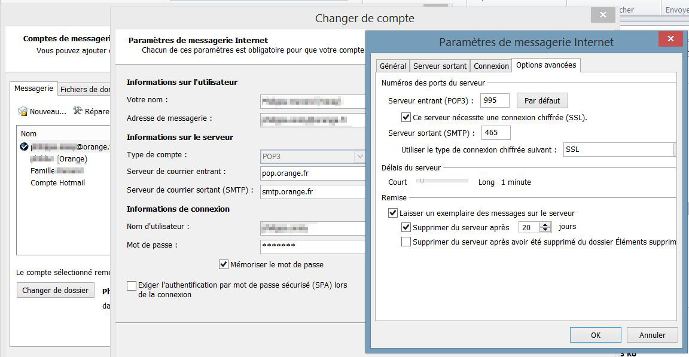Click the Nouveau envelope icon

click(22, 112)
